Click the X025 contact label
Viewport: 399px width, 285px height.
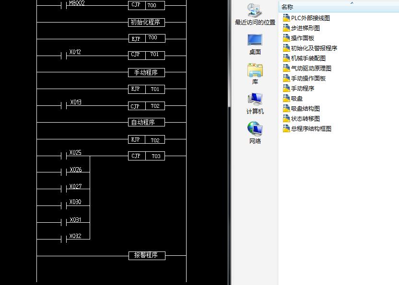(x=75, y=152)
